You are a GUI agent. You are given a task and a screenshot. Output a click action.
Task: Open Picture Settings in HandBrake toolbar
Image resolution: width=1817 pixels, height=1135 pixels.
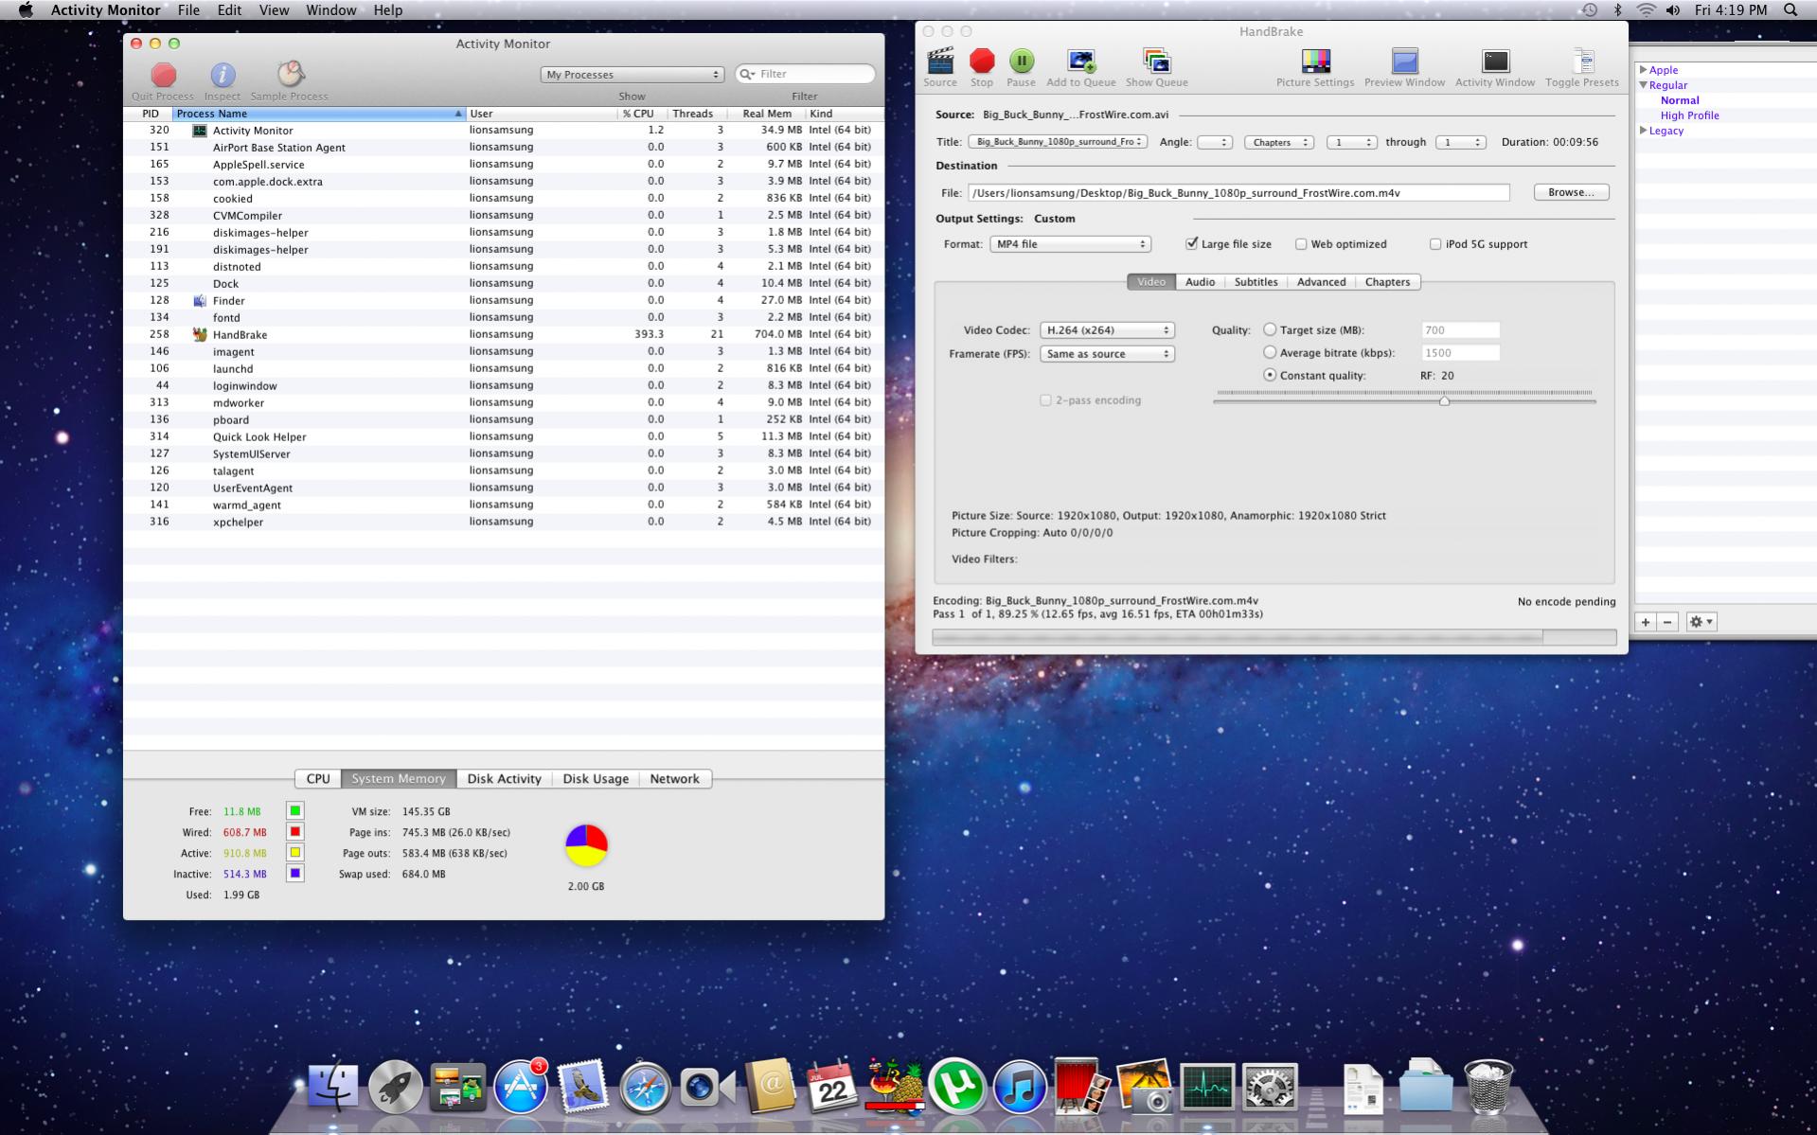(x=1314, y=62)
